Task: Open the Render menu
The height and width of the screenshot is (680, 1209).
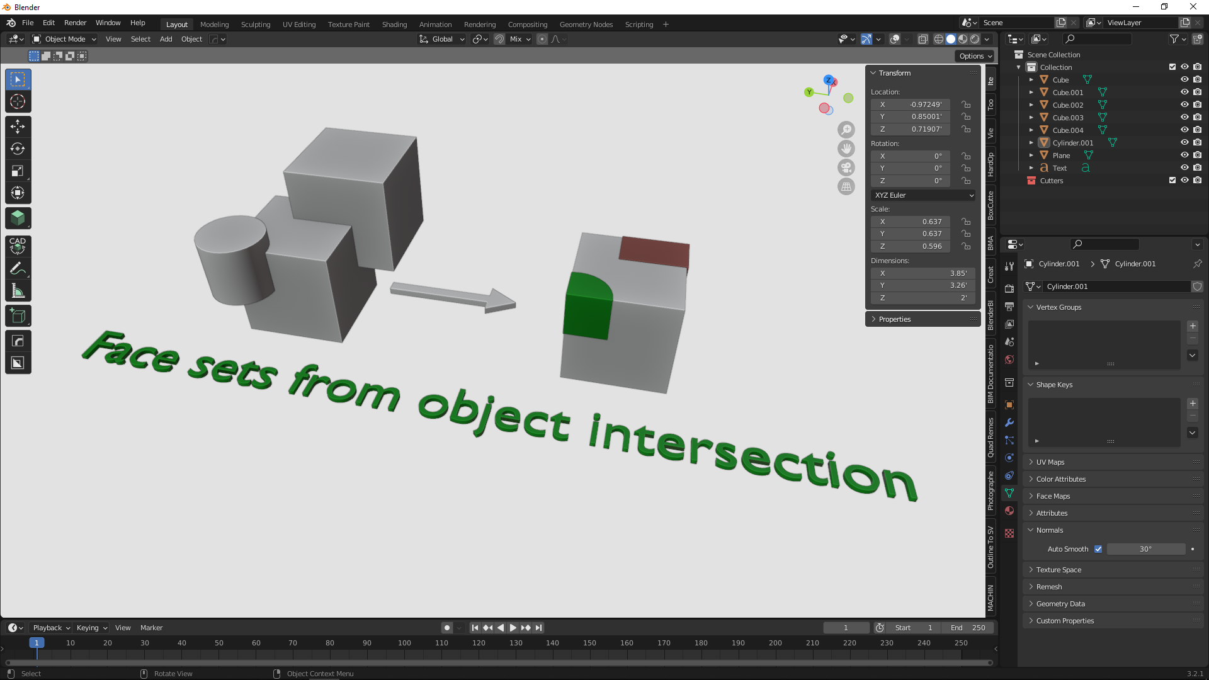Action: click(x=75, y=23)
